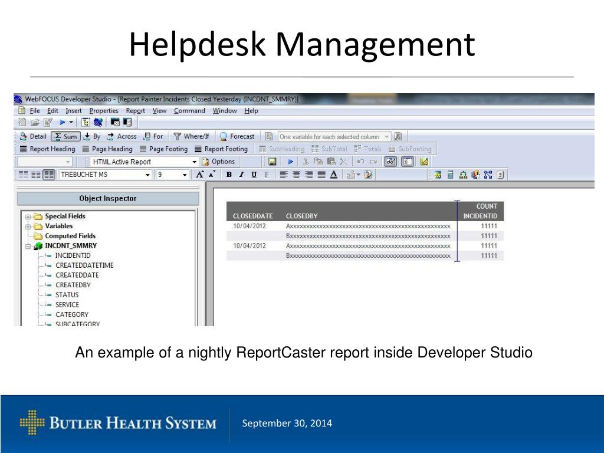Expand the Special Fields folder
Screen dimensions: 604x453
[28, 216]
